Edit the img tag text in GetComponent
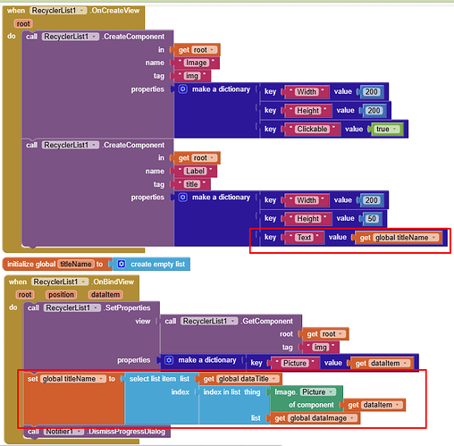 [320, 347]
